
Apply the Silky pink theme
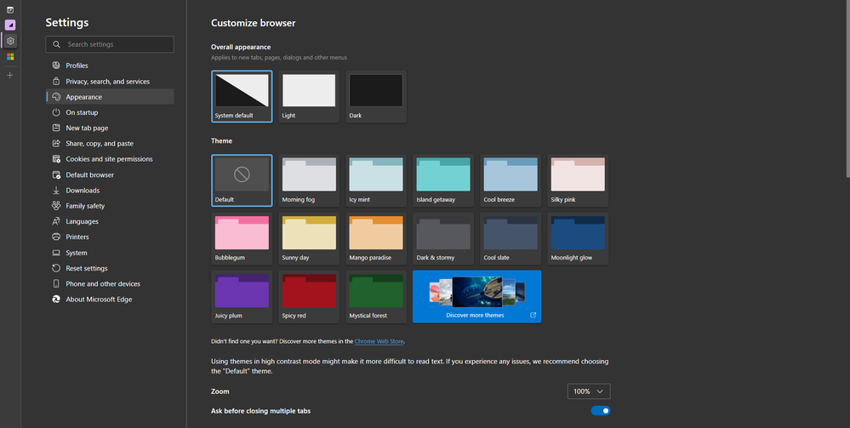pos(578,180)
